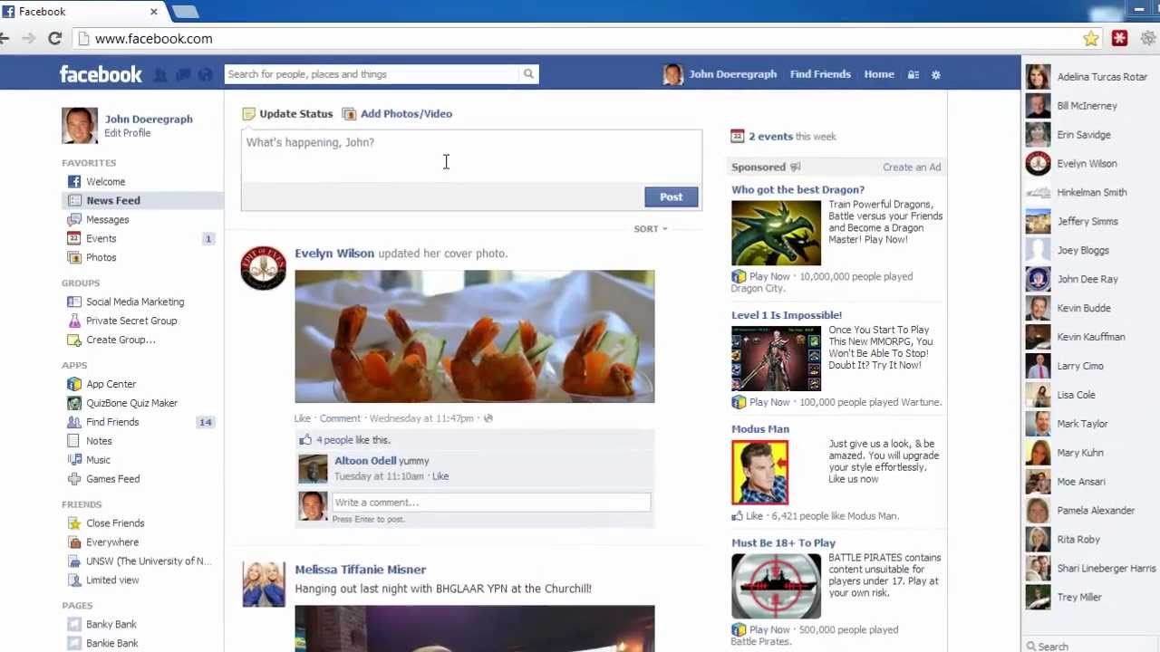Click the Facebook logo in header

(x=101, y=74)
